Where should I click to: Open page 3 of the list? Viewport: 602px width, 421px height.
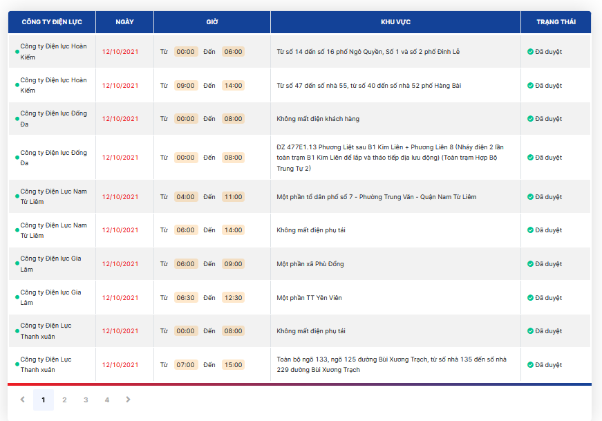[86, 400]
